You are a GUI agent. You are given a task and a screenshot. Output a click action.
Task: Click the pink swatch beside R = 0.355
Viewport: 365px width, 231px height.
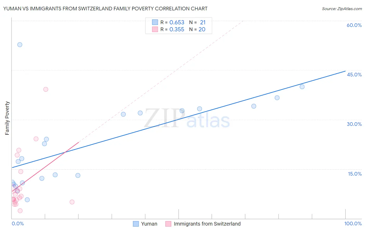pyautogui.click(x=155, y=29)
